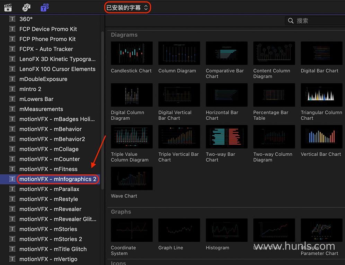Image resolution: width=345 pixels, height=265 pixels.
Task: Select FCPX - Auto Tracker category
Action: [x=50, y=49]
